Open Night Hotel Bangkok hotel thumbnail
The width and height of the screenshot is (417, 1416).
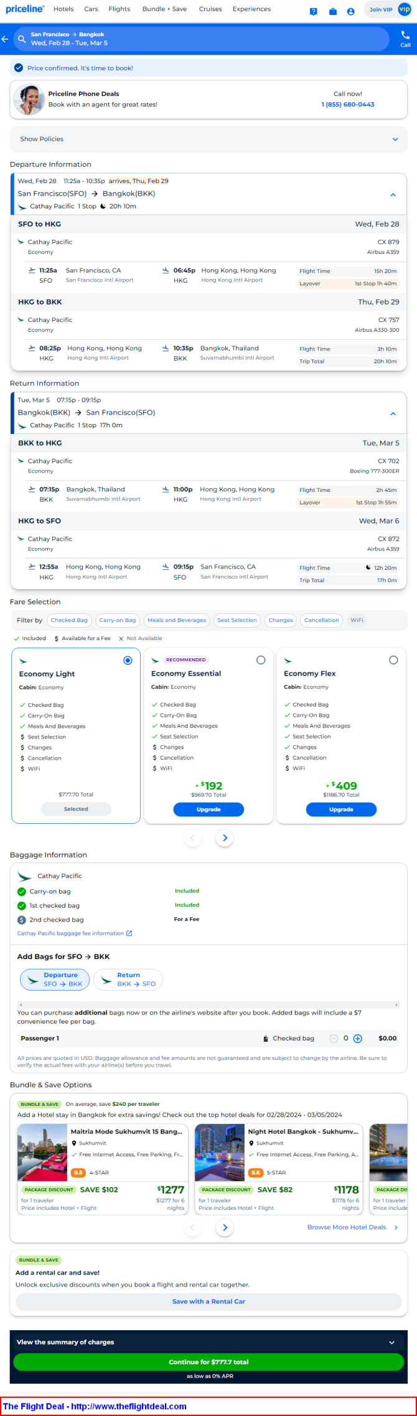(x=220, y=1153)
